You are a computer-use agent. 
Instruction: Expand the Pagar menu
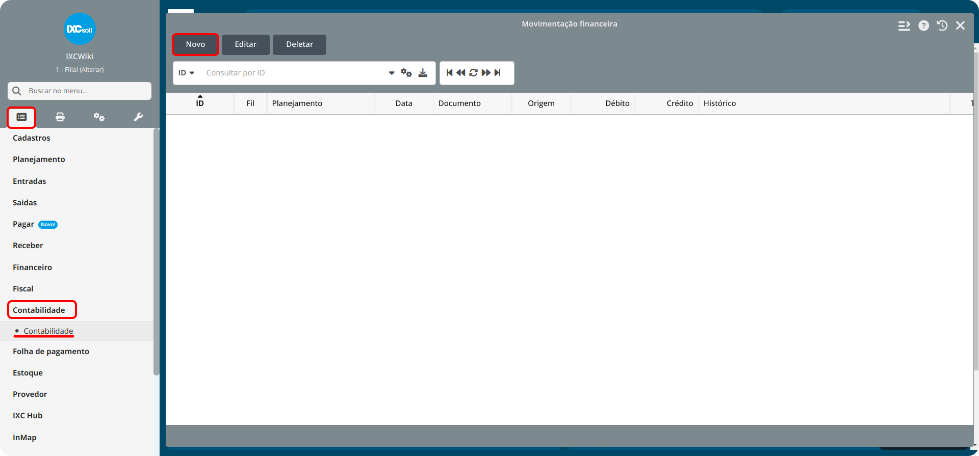[23, 224]
